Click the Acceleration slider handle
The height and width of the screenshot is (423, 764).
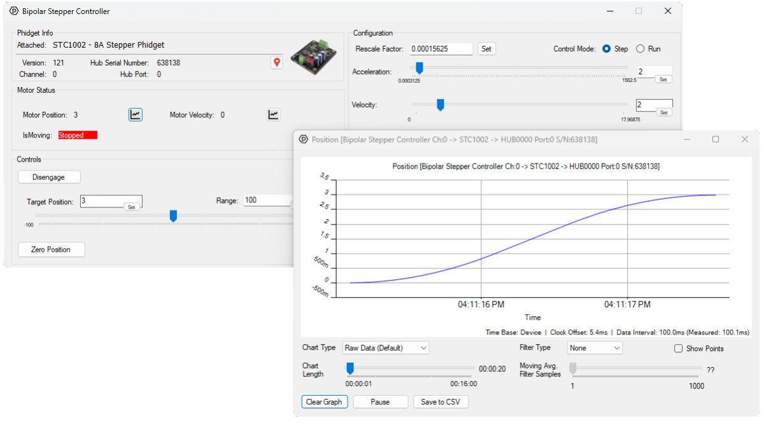tap(420, 67)
